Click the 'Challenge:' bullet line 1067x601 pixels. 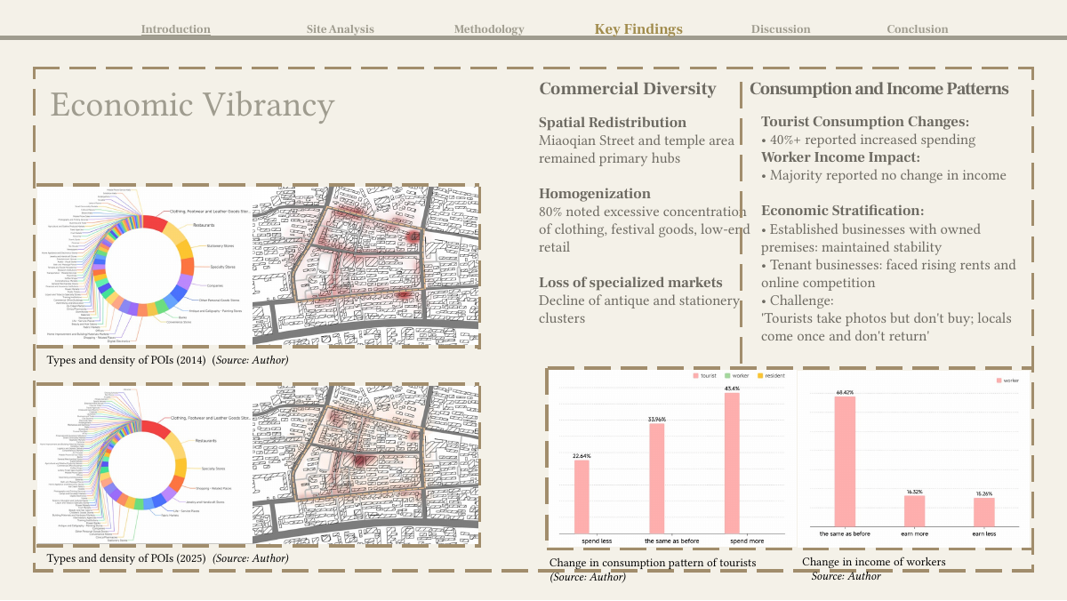[796, 300]
